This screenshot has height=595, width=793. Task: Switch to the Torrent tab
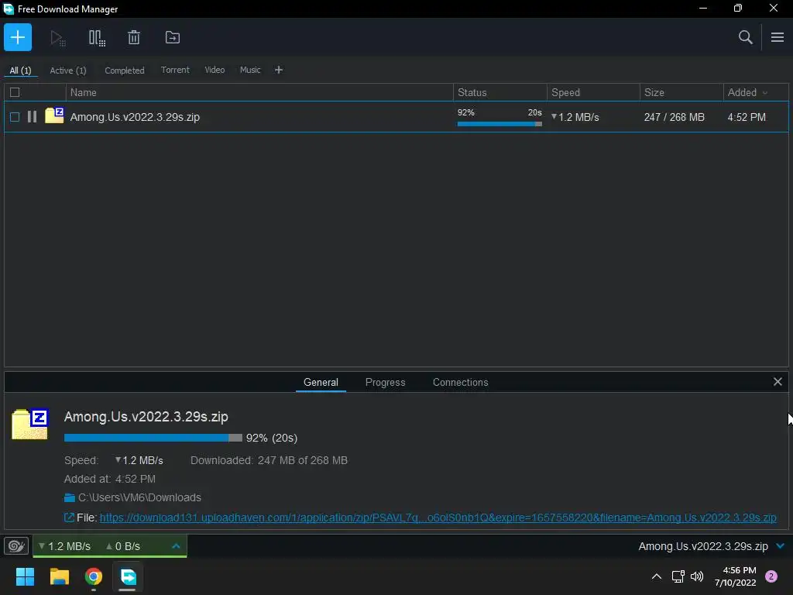pos(175,70)
